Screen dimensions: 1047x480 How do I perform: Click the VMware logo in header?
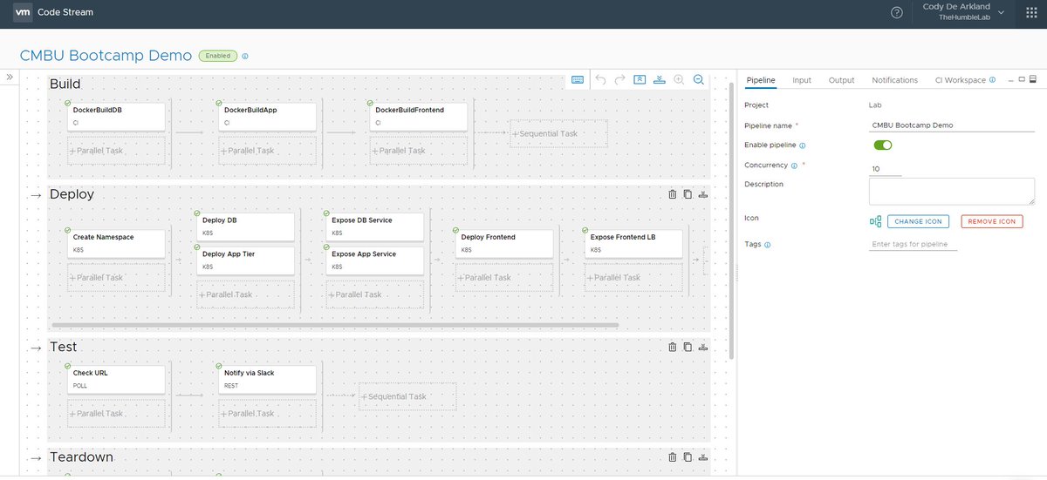(x=24, y=12)
